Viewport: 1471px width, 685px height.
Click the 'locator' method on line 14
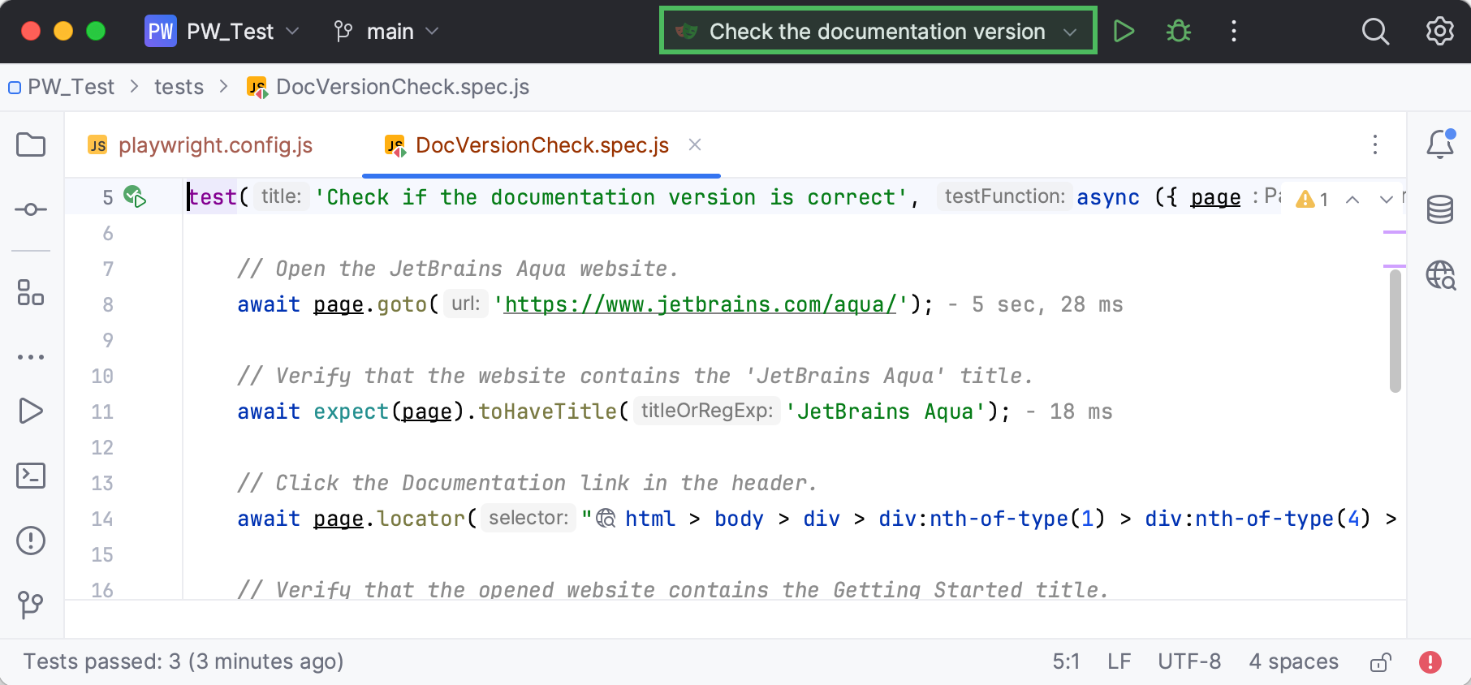click(421, 519)
